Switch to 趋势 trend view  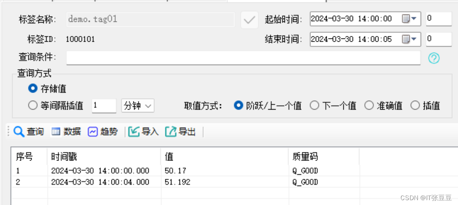pos(103,132)
